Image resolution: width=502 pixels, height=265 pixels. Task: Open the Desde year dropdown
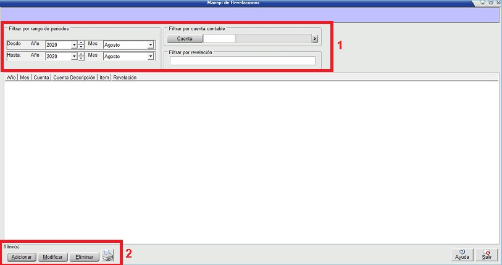73,45
